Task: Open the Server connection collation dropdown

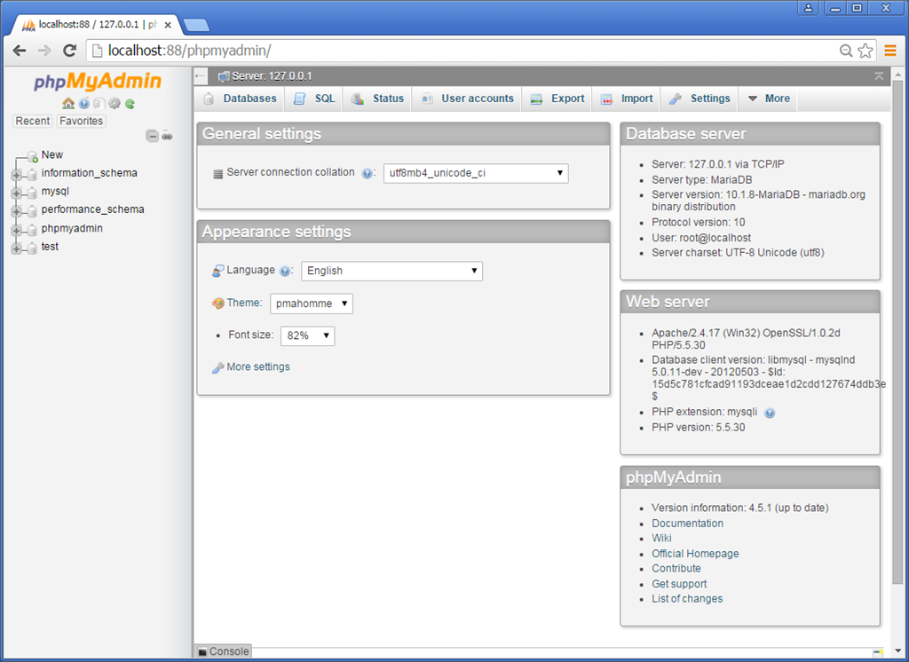Action: point(476,173)
